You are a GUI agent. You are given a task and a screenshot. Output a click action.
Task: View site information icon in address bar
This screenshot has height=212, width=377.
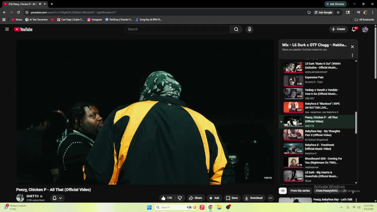pos(27,12)
